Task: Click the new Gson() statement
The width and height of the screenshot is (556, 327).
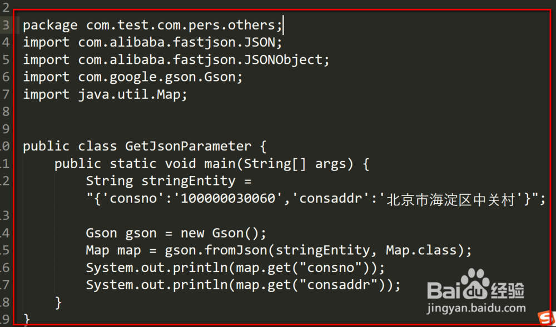Action: click(176, 233)
